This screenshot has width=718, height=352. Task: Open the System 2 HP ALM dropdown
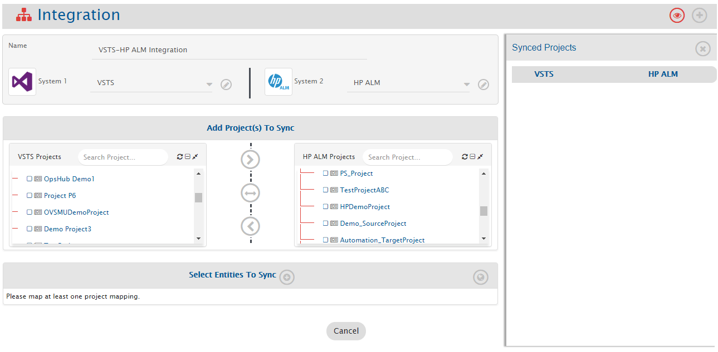click(466, 85)
